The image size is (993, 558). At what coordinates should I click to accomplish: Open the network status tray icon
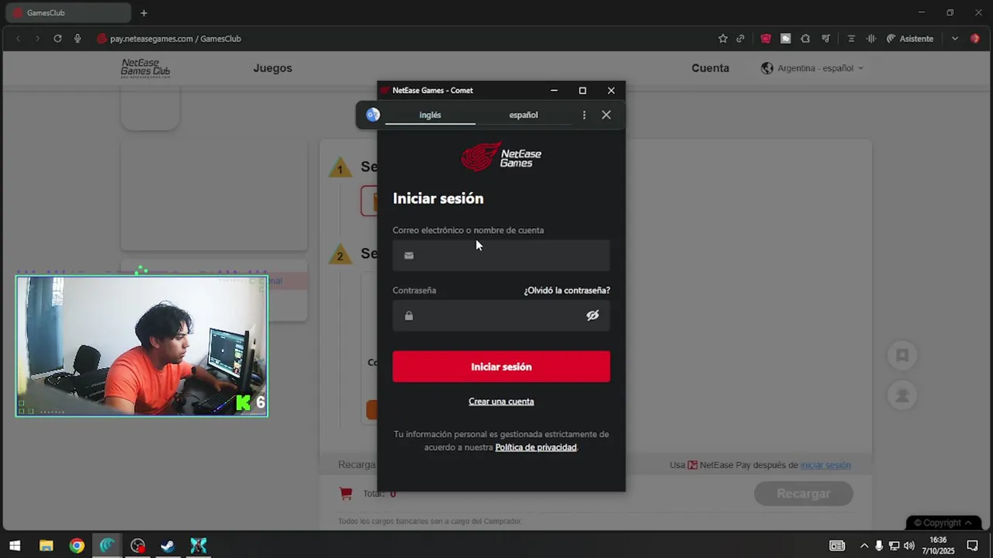894,546
